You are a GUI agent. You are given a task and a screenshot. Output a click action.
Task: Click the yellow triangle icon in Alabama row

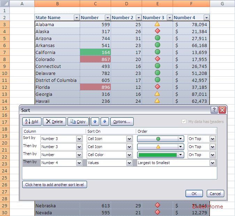tap(157, 24)
